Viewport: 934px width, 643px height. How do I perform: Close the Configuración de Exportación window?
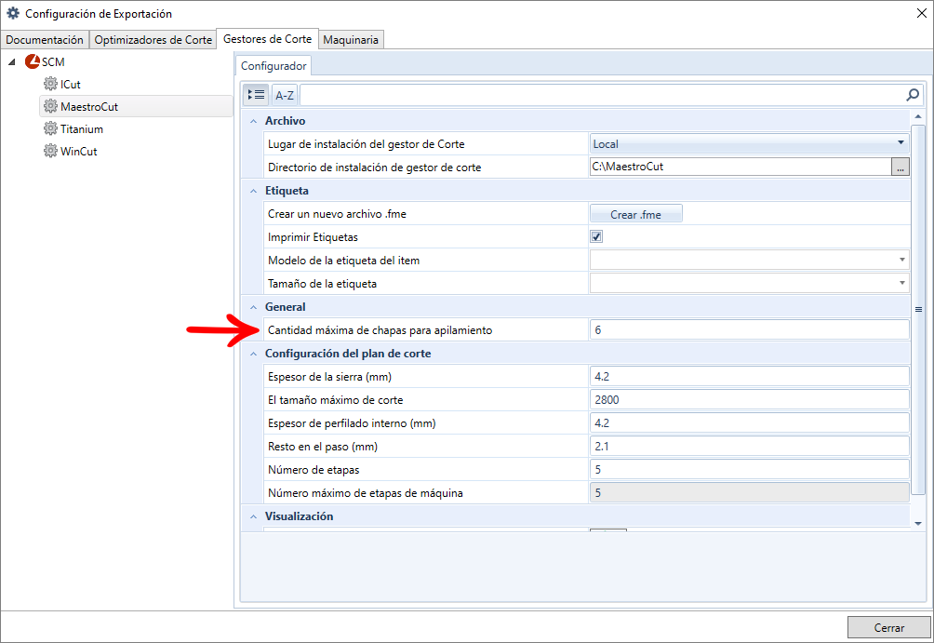point(921,13)
